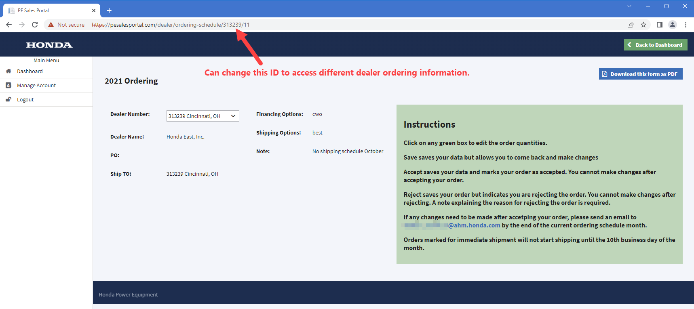Click the Main Menu label
This screenshot has width=694, height=309.
pyautogui.click(x=46, y=60)
